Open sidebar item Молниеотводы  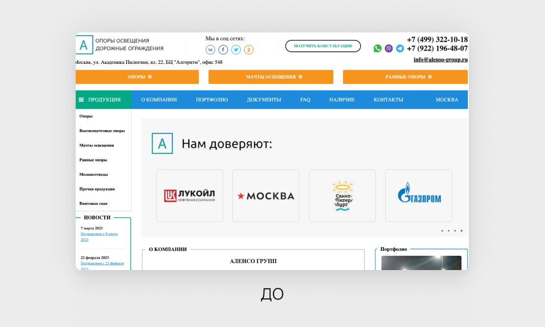93,174
